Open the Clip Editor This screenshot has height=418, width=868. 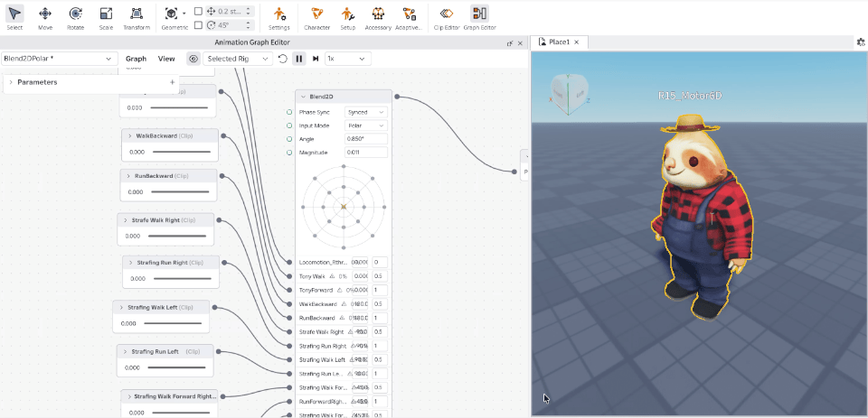[x=446, y=18]
